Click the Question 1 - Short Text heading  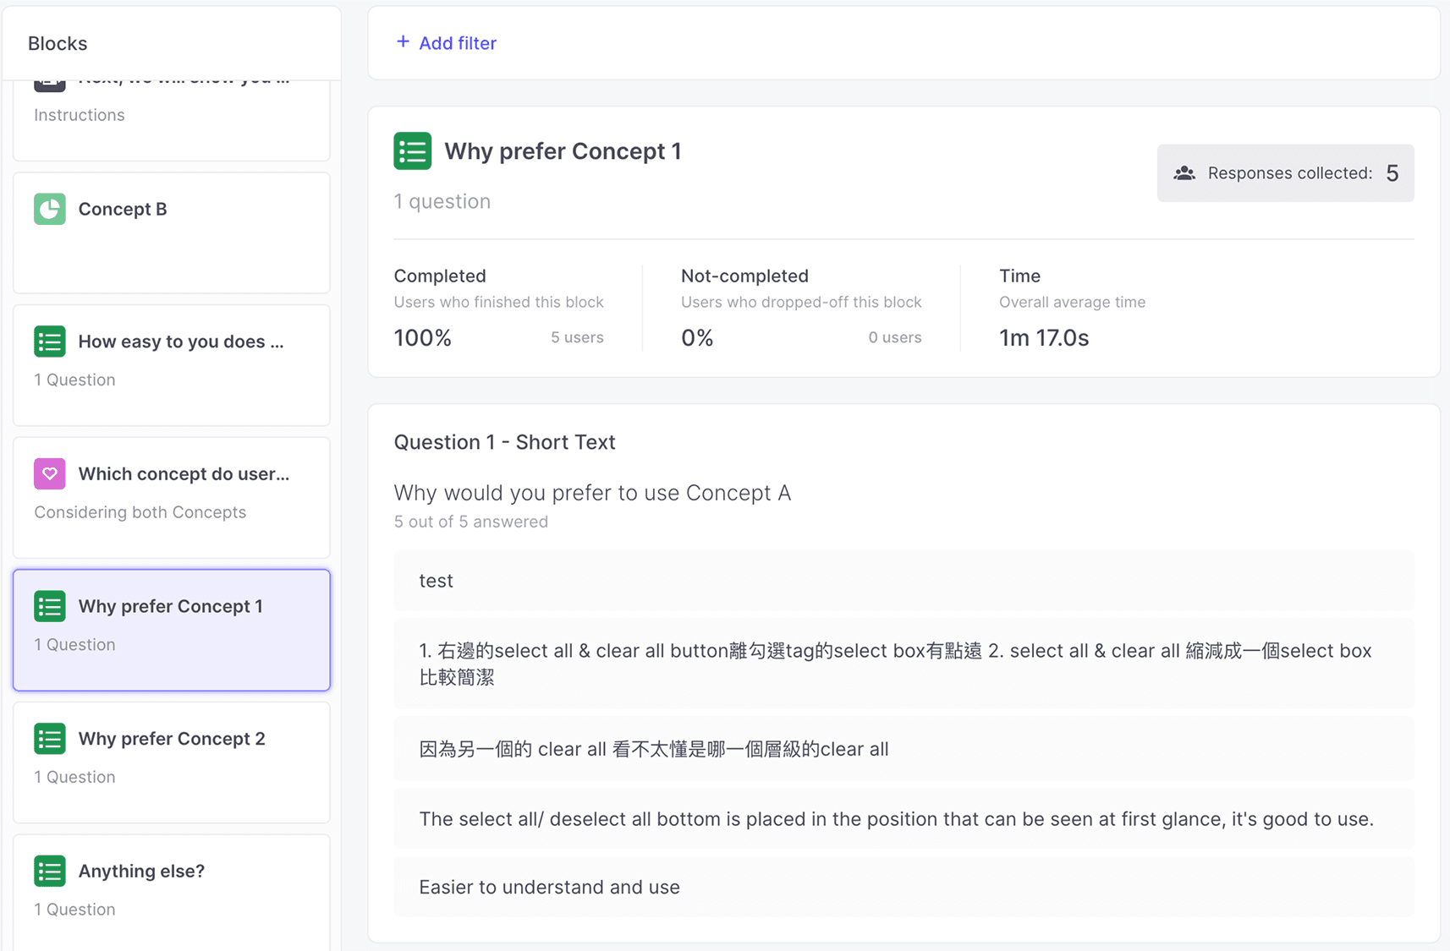505,442
